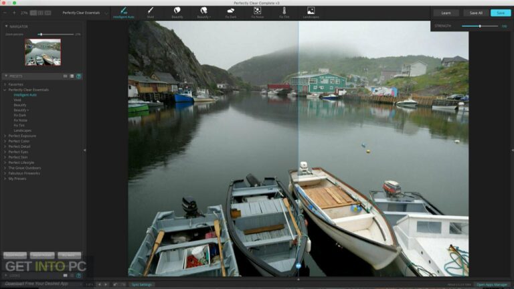Zoom in with the plus icon

(14, 13)
